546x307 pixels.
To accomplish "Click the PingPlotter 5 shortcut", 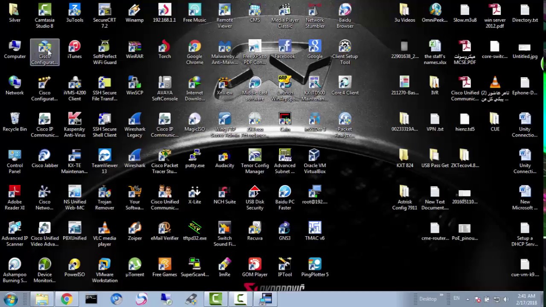I will [x=315, y=267].
